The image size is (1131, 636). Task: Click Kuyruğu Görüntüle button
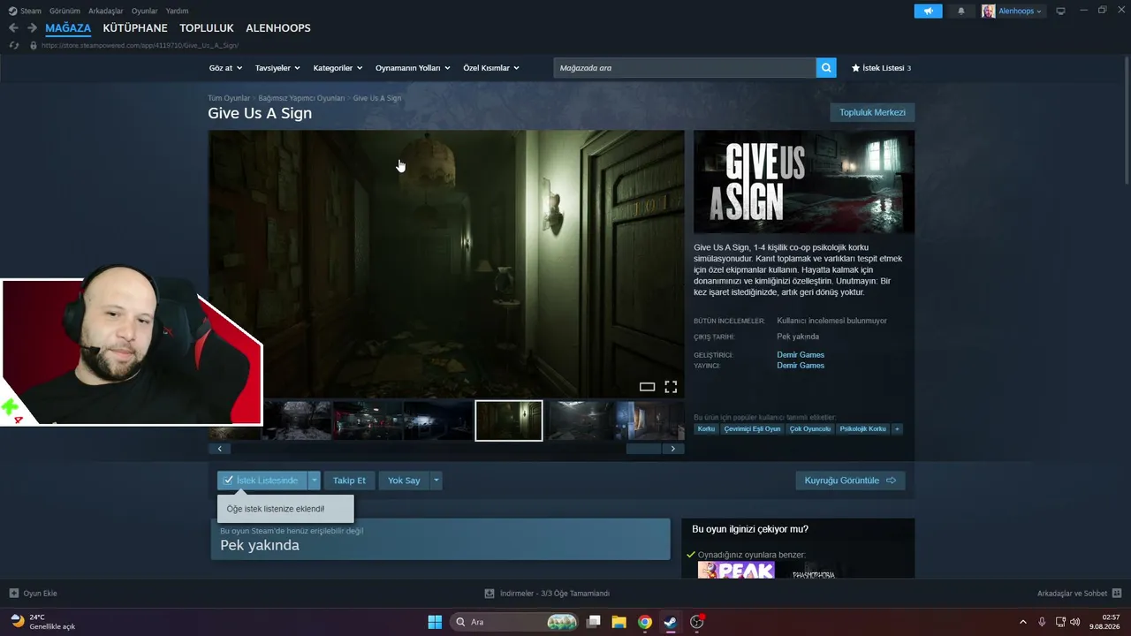850,481
